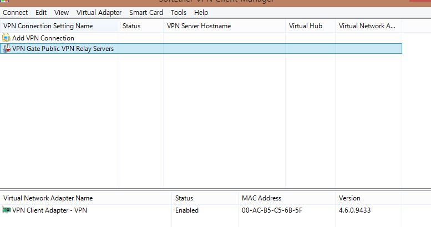Viewport: 431px width, 227px height.
Task: Sort by VPN Server Hostname column
Action: coord(224,26)
